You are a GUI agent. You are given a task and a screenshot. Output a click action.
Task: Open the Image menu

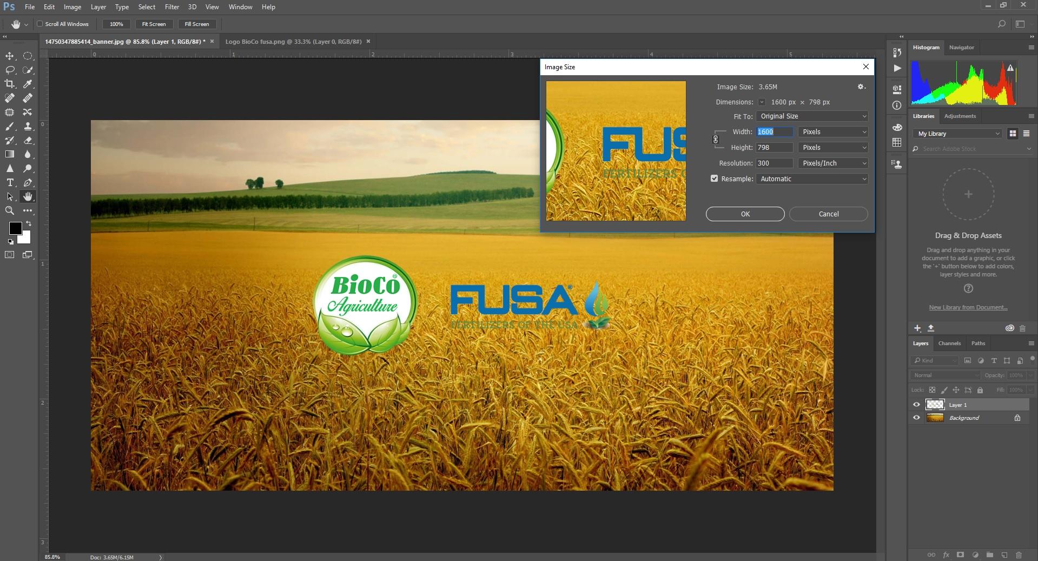tap(72, 7)
